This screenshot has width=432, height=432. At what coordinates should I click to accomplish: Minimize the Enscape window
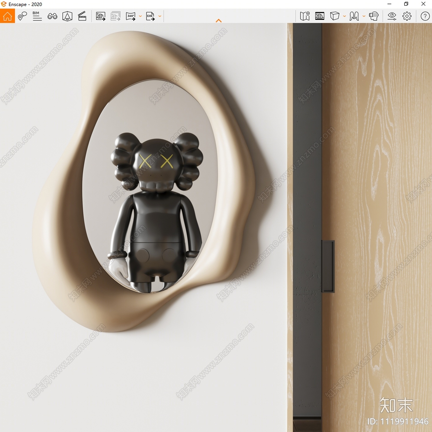389,4
